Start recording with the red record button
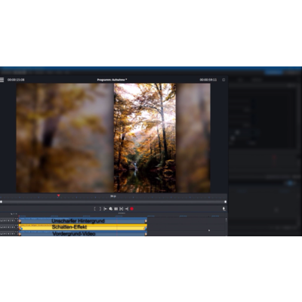Viewport: 302px width, 302px height. (x=132, y=209)
